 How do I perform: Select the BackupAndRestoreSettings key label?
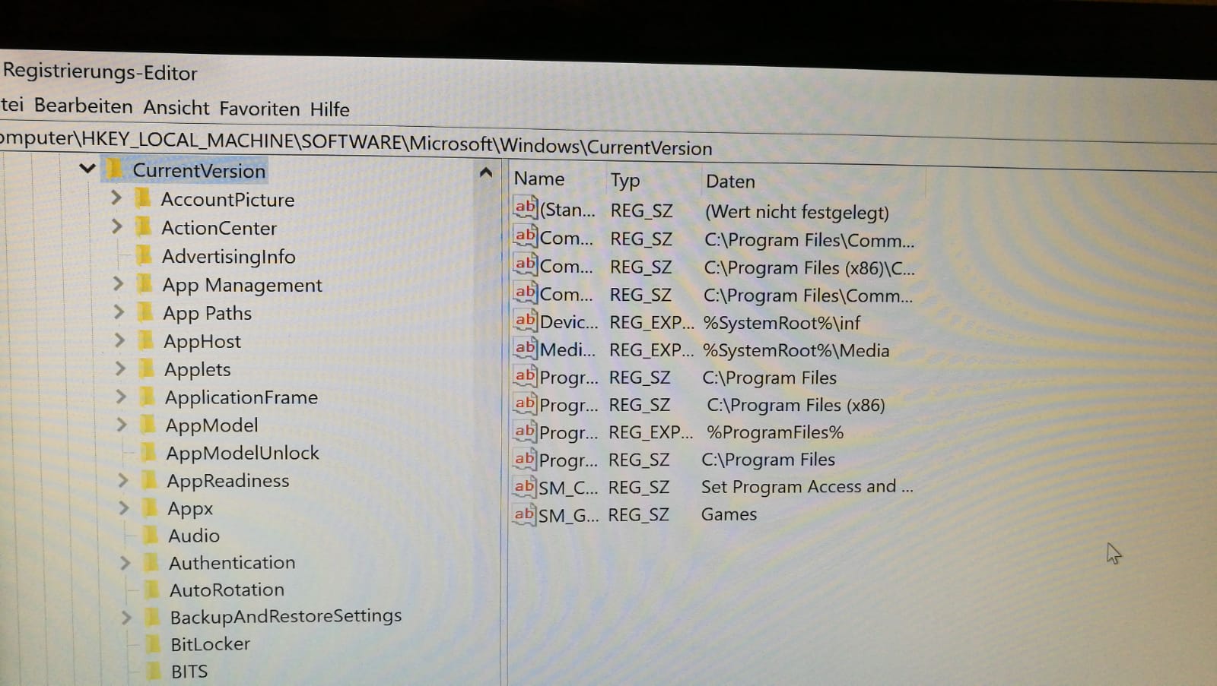click(286, 616)
